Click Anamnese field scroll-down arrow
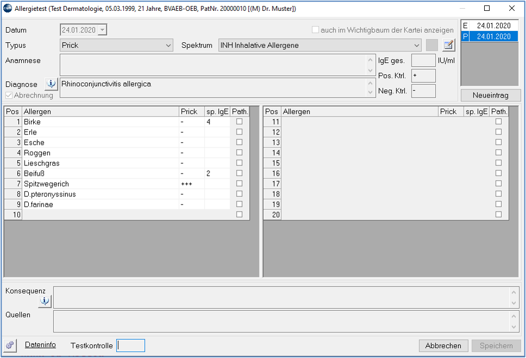 [x=370, y=71]
